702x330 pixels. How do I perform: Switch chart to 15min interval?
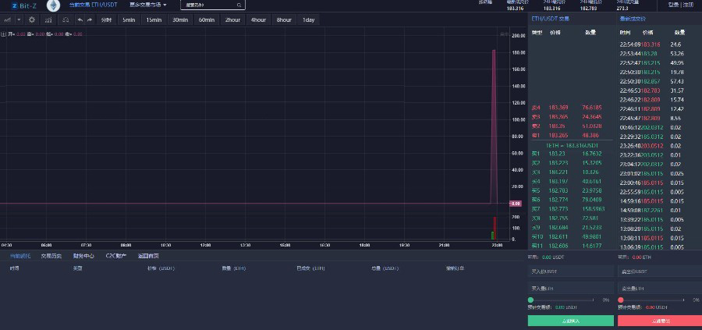[154, 20]
